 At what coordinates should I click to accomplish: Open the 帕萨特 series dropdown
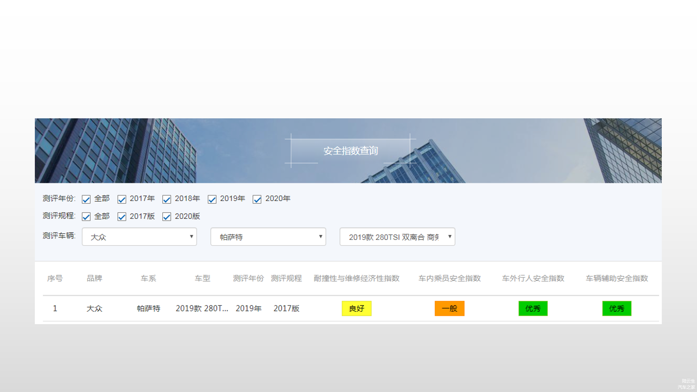click(x=268, y=237)
